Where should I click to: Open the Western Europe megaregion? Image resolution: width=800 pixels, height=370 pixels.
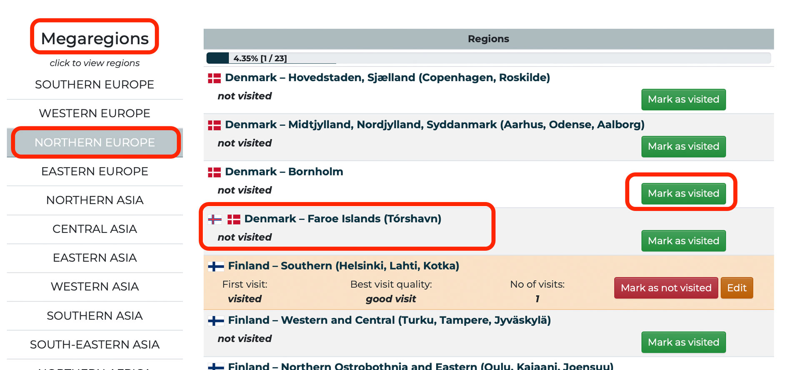tap(95, 113)
